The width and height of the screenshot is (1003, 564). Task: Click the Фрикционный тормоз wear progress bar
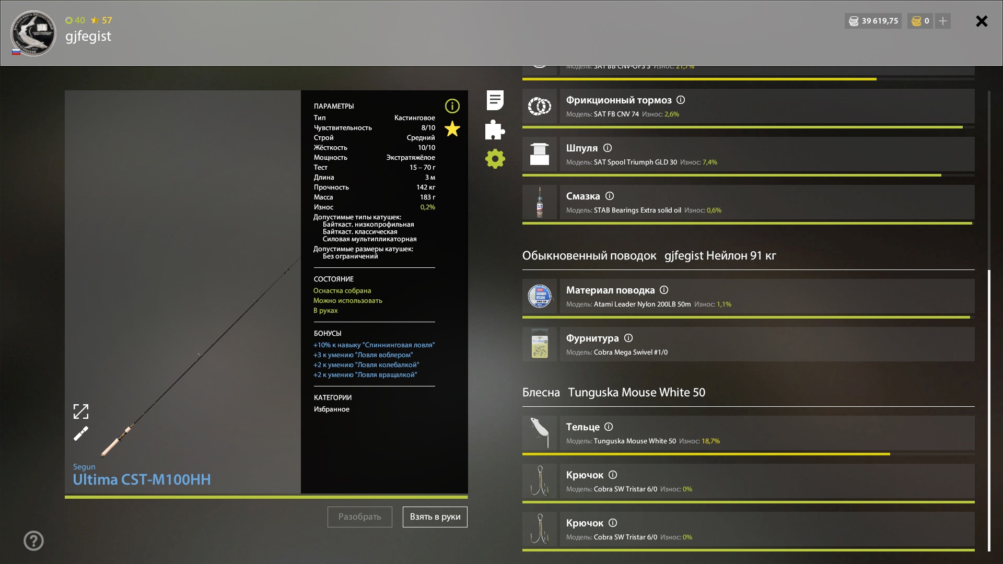pos(749,127)
